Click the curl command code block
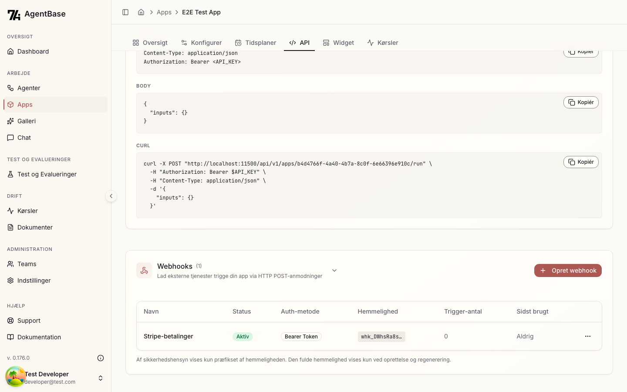This screenshot has height=392, width=627. [369, 185]
